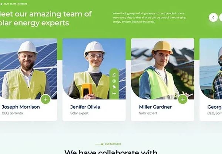Open Miller Gardner's profile name link
222x154 pixels.
pos(155,107)
